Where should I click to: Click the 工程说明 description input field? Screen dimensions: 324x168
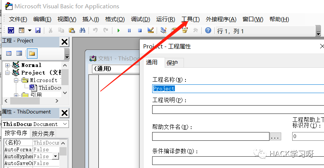[238, 109]
